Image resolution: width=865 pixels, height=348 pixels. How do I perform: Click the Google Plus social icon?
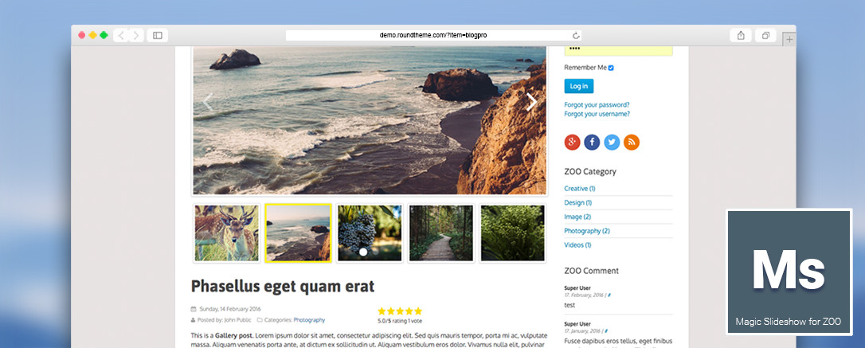click(572, 143)
